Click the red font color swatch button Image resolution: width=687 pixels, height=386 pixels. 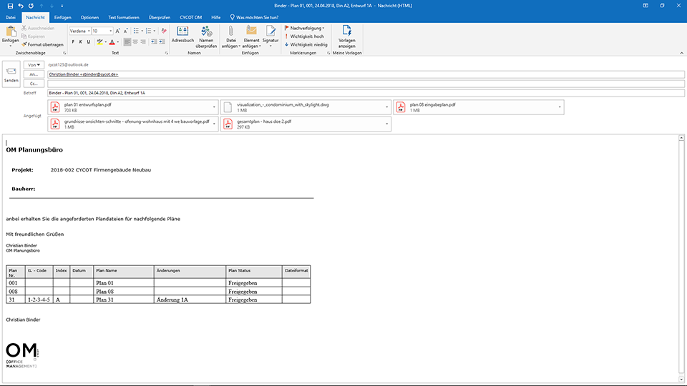coord(112,41)
